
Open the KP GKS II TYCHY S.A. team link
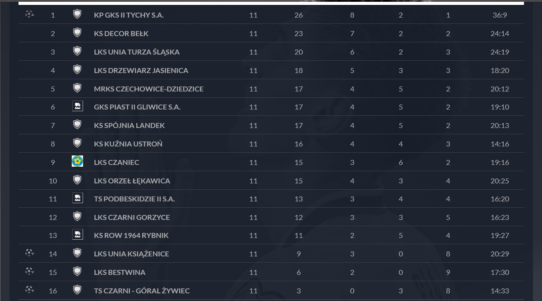coord(129,15)
